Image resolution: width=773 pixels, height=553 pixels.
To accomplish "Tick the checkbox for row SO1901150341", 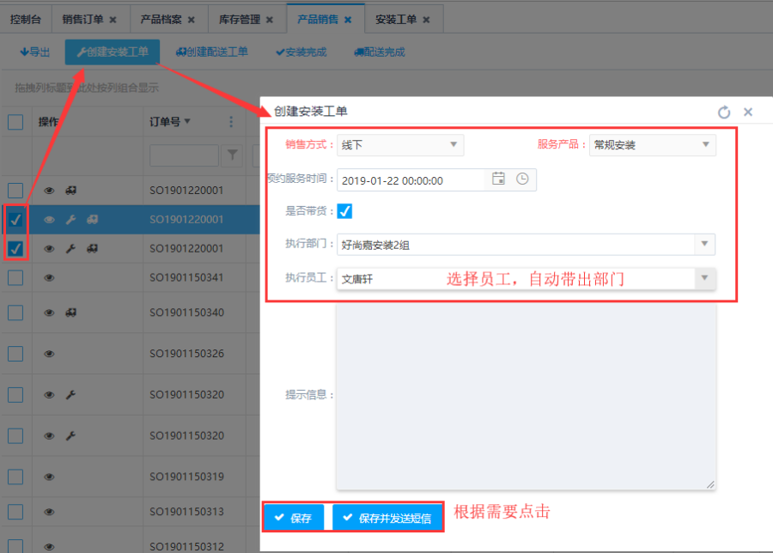I will [15, 277].
